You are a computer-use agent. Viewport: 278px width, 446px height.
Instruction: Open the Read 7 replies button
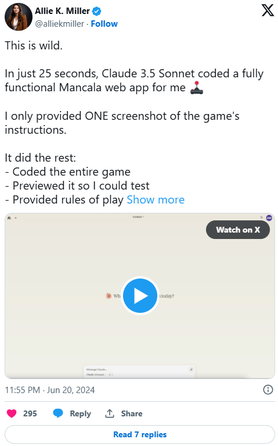point(140,434)
